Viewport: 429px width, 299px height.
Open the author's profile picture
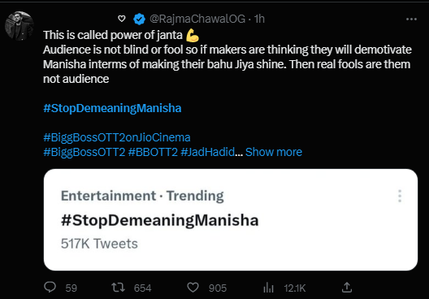coord(19,26)
